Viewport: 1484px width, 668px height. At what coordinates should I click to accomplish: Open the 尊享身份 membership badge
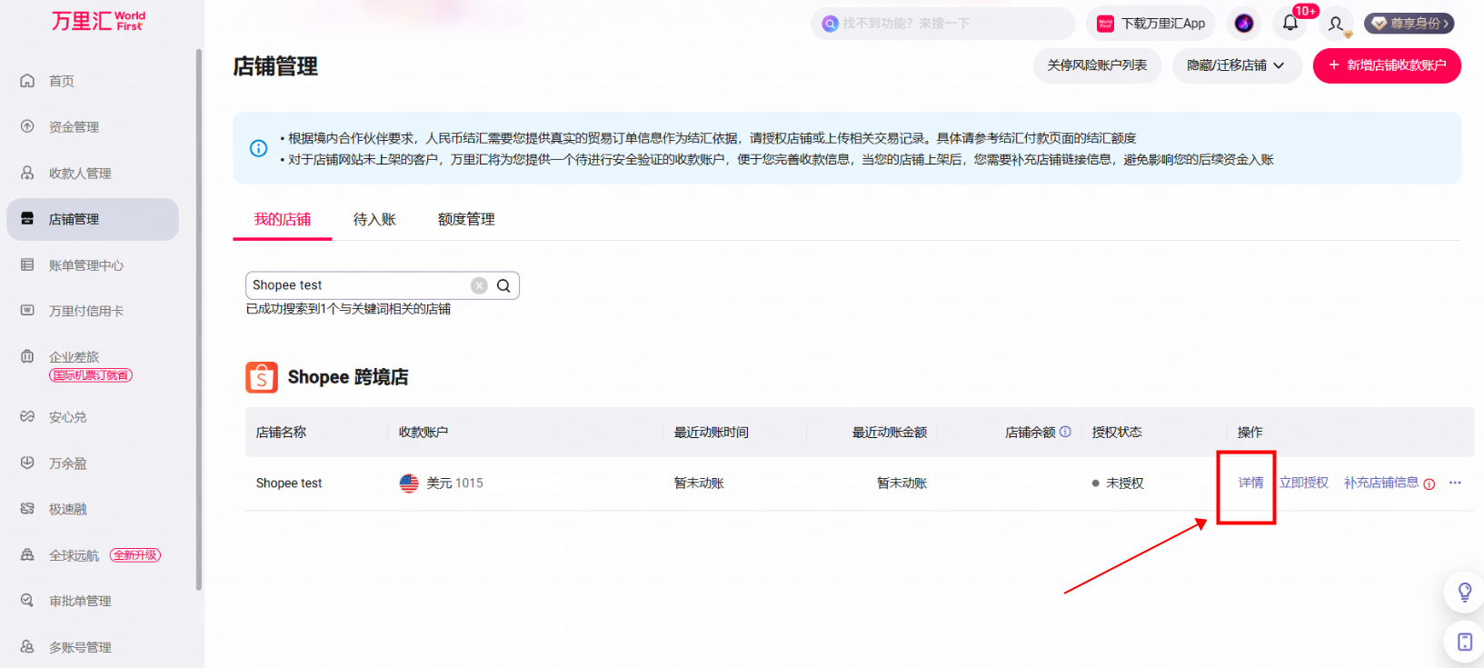point(1409,24)
